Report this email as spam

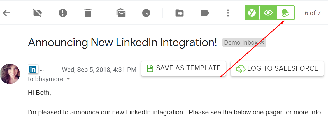coord(62,13)
